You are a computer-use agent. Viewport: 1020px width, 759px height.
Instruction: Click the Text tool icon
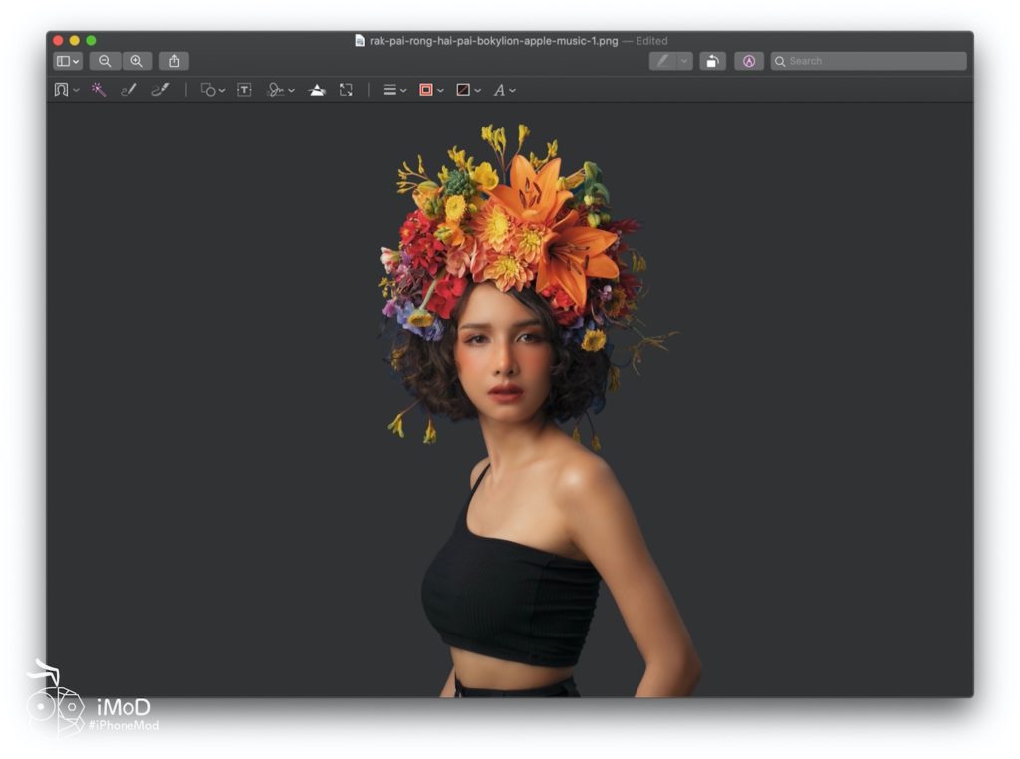244,90
